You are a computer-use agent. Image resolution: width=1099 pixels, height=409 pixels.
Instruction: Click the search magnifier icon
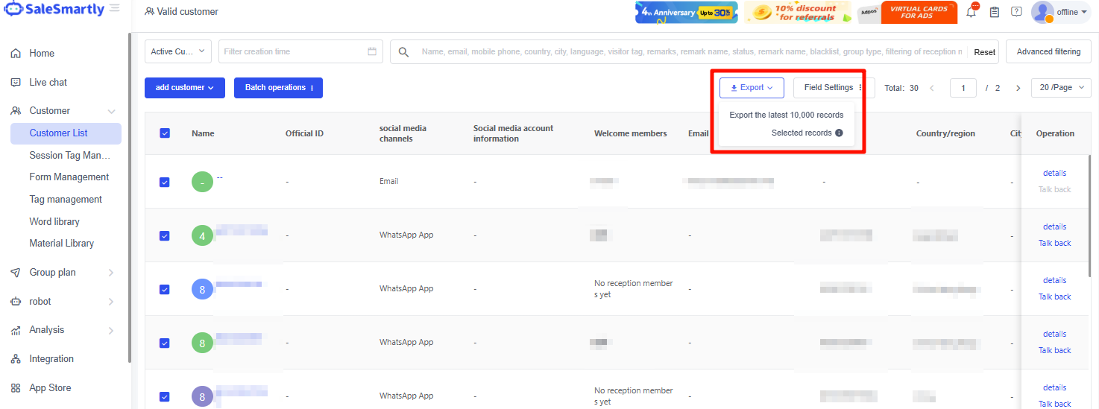[403, 52]
